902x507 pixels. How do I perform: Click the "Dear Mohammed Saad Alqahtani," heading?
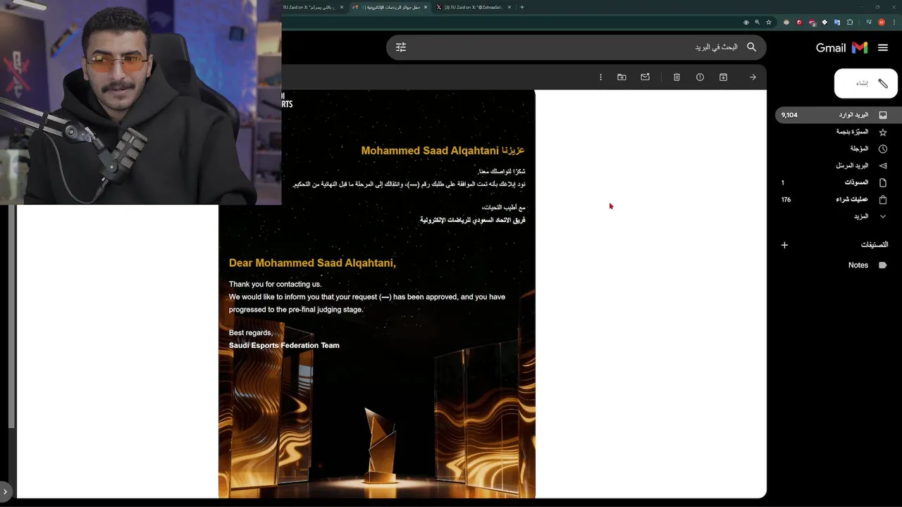point(312,263)
